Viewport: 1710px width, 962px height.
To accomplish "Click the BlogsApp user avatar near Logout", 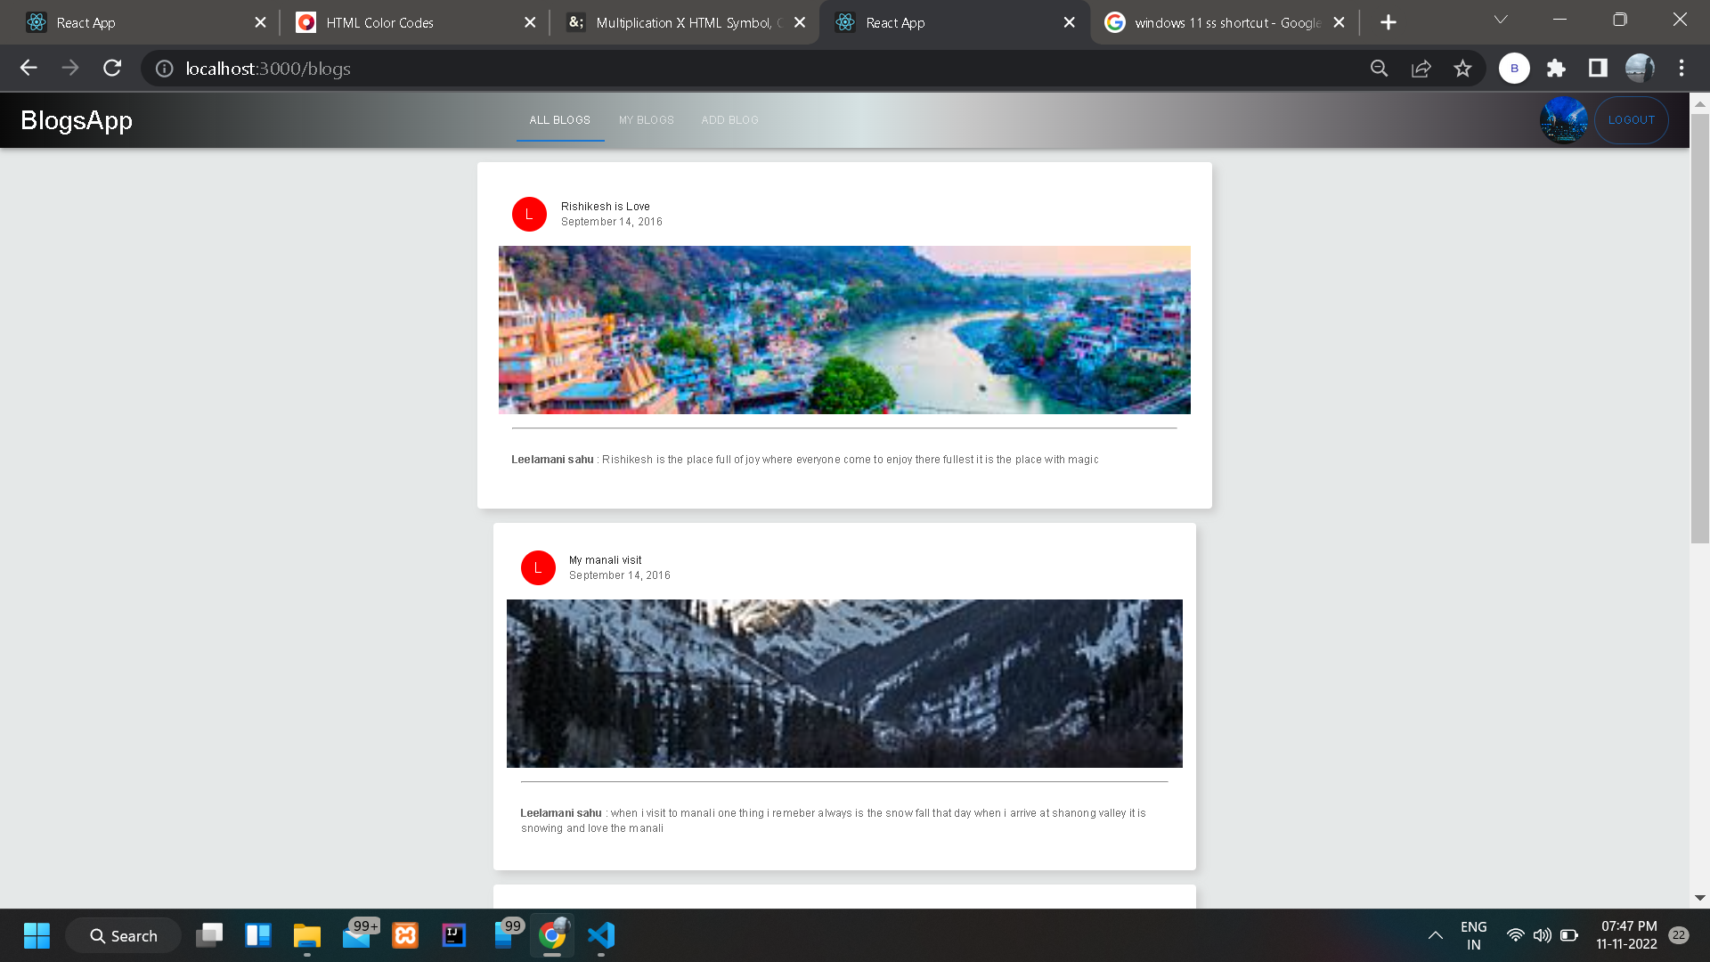I will tap(1563, 119).
